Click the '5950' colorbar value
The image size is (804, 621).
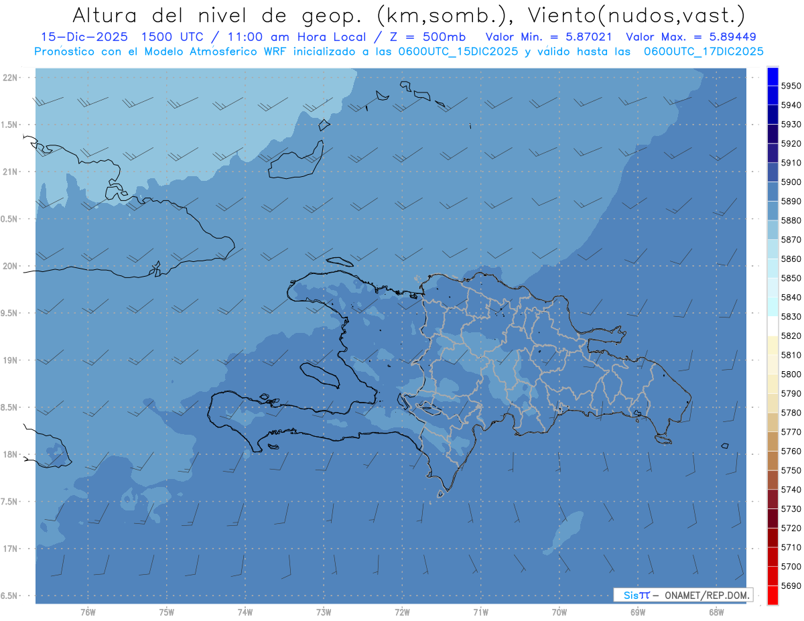[x=791, y=86]
